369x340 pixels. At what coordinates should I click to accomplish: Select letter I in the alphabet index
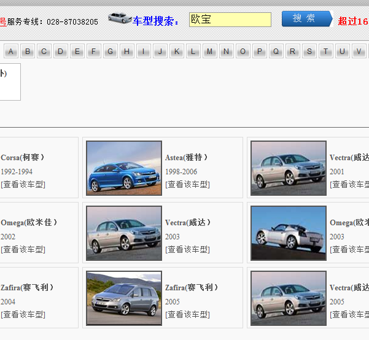(144, 51)
